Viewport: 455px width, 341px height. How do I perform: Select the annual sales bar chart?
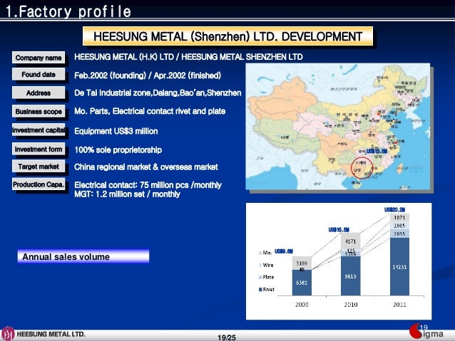339,261
